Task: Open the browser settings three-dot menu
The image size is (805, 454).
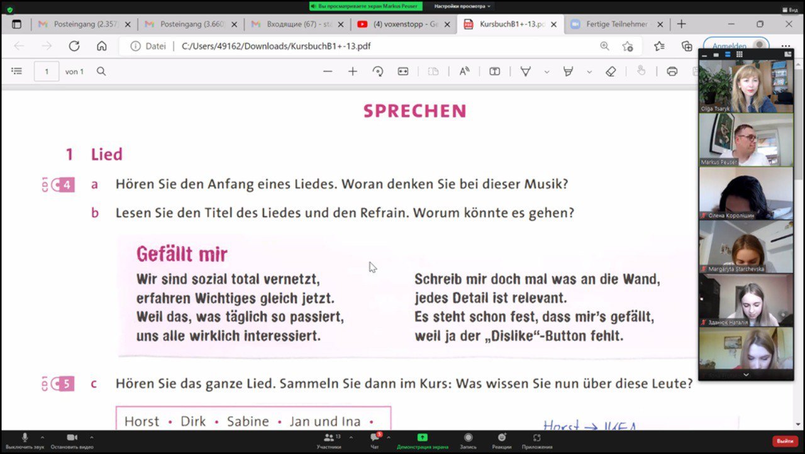Action: pyautogui.click(x=786, y=46)
